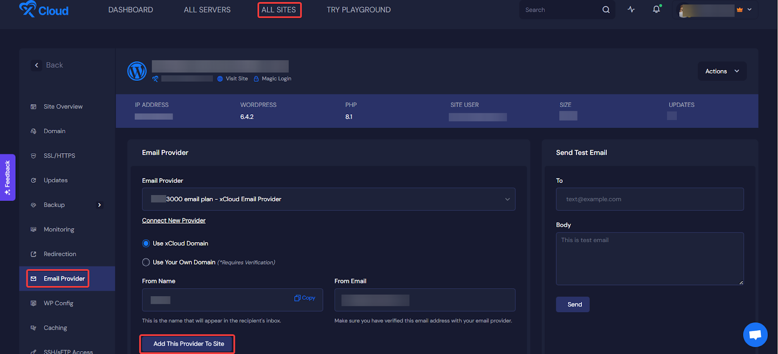Screen dimensions: 778x354
Task: Click the Email Provider envelope icon
Action: 34,279
